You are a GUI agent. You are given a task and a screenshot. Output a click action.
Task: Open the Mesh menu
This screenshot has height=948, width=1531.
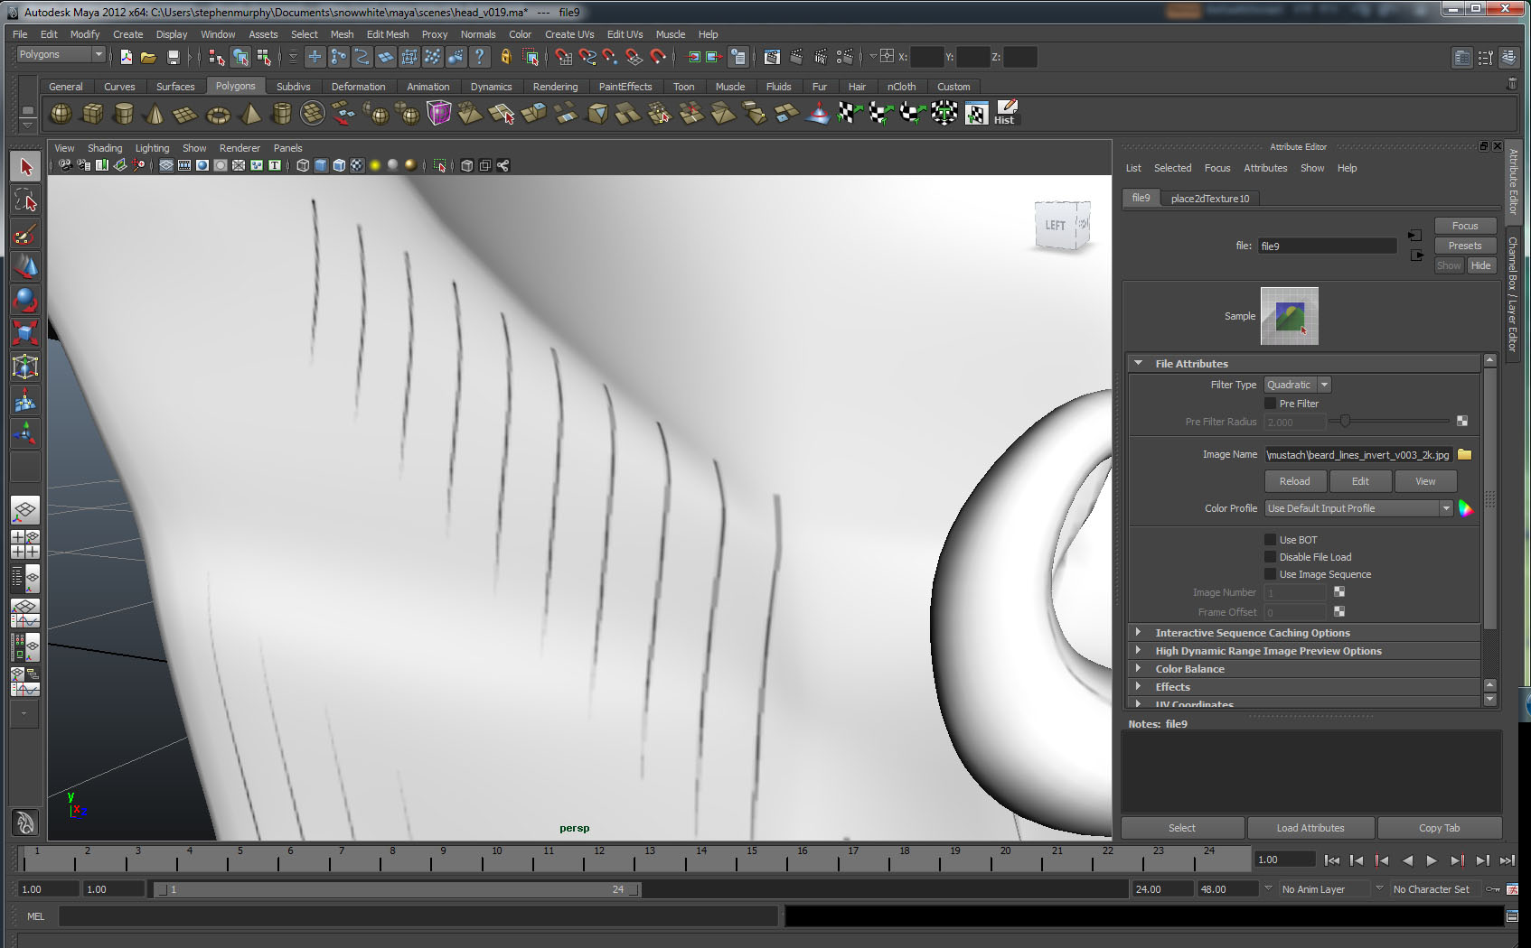click(x=342, y=33)
